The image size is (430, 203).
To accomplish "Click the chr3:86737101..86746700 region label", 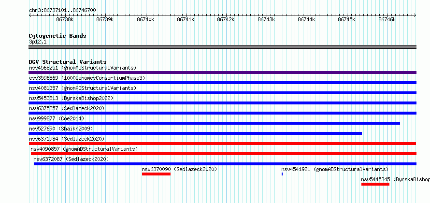I will click(x=62, y=11).
